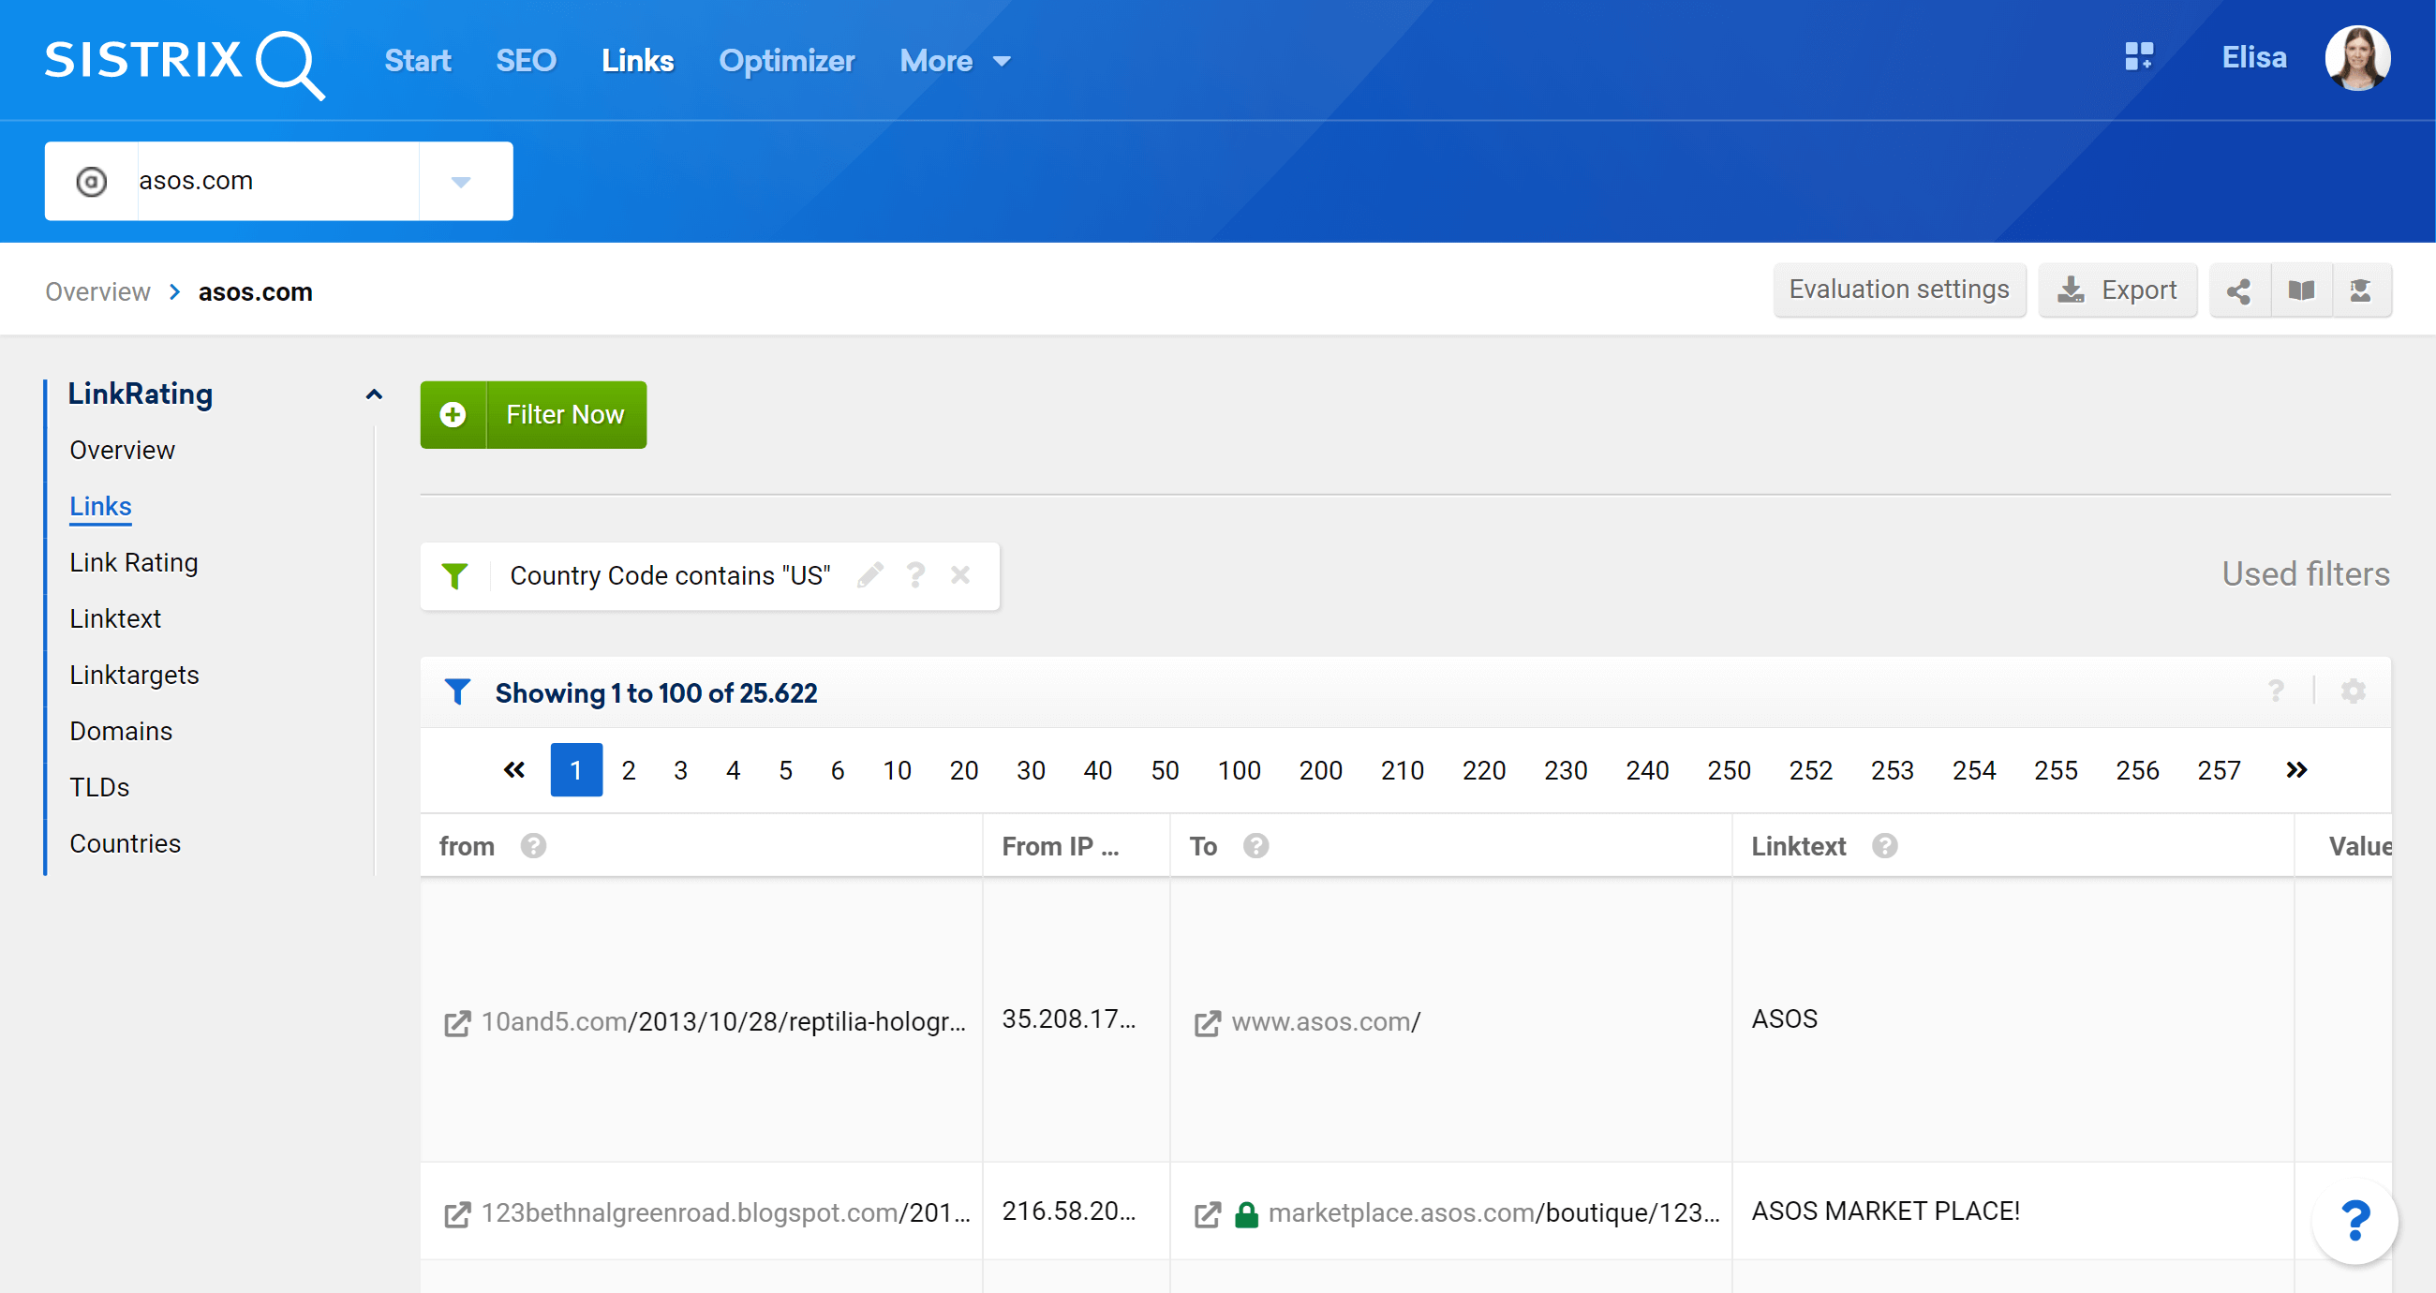Go to page 5
Screen dimensions: 2436x1293
point(785,770)
